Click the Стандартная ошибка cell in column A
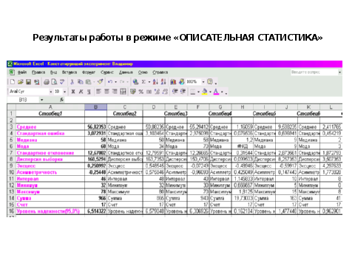This screenshot has height=266, width=355. [50, 133]
